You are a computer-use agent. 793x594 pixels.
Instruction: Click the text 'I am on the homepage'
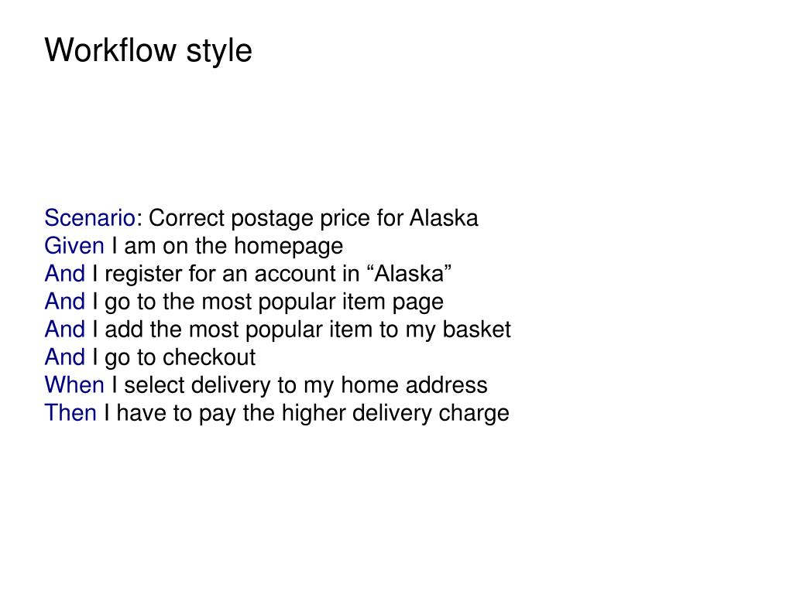pos(228,247)
